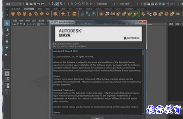This screenshot has width=183, height=119.
Task: Activate the Paint Selection tool
Action: click(7, 35)
